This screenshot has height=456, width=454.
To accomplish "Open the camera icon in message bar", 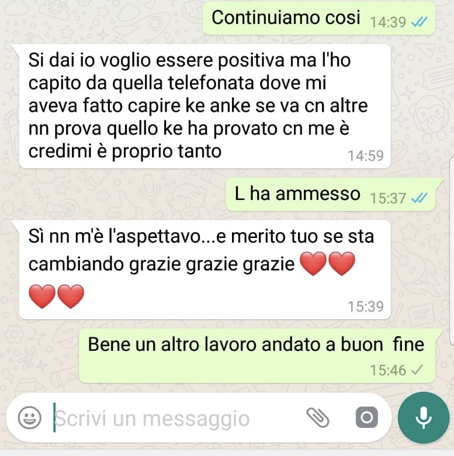I will [x=367, y=417].
